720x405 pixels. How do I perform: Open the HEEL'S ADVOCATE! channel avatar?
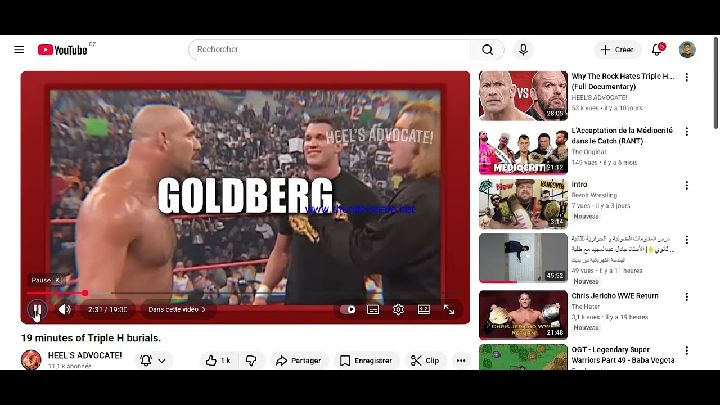pos(31,360)
